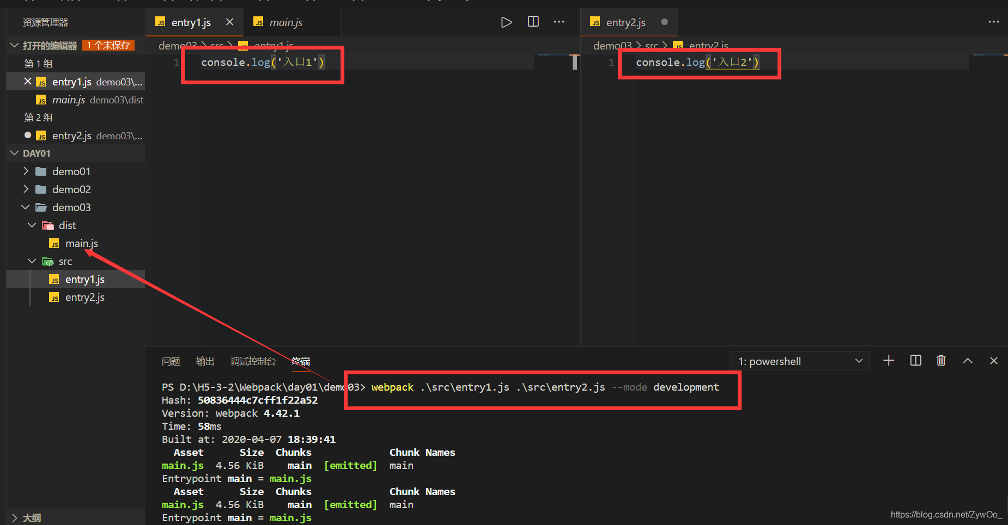
Task: Click the 'Version: webpack 4.42.1' line
Action: 230,413
